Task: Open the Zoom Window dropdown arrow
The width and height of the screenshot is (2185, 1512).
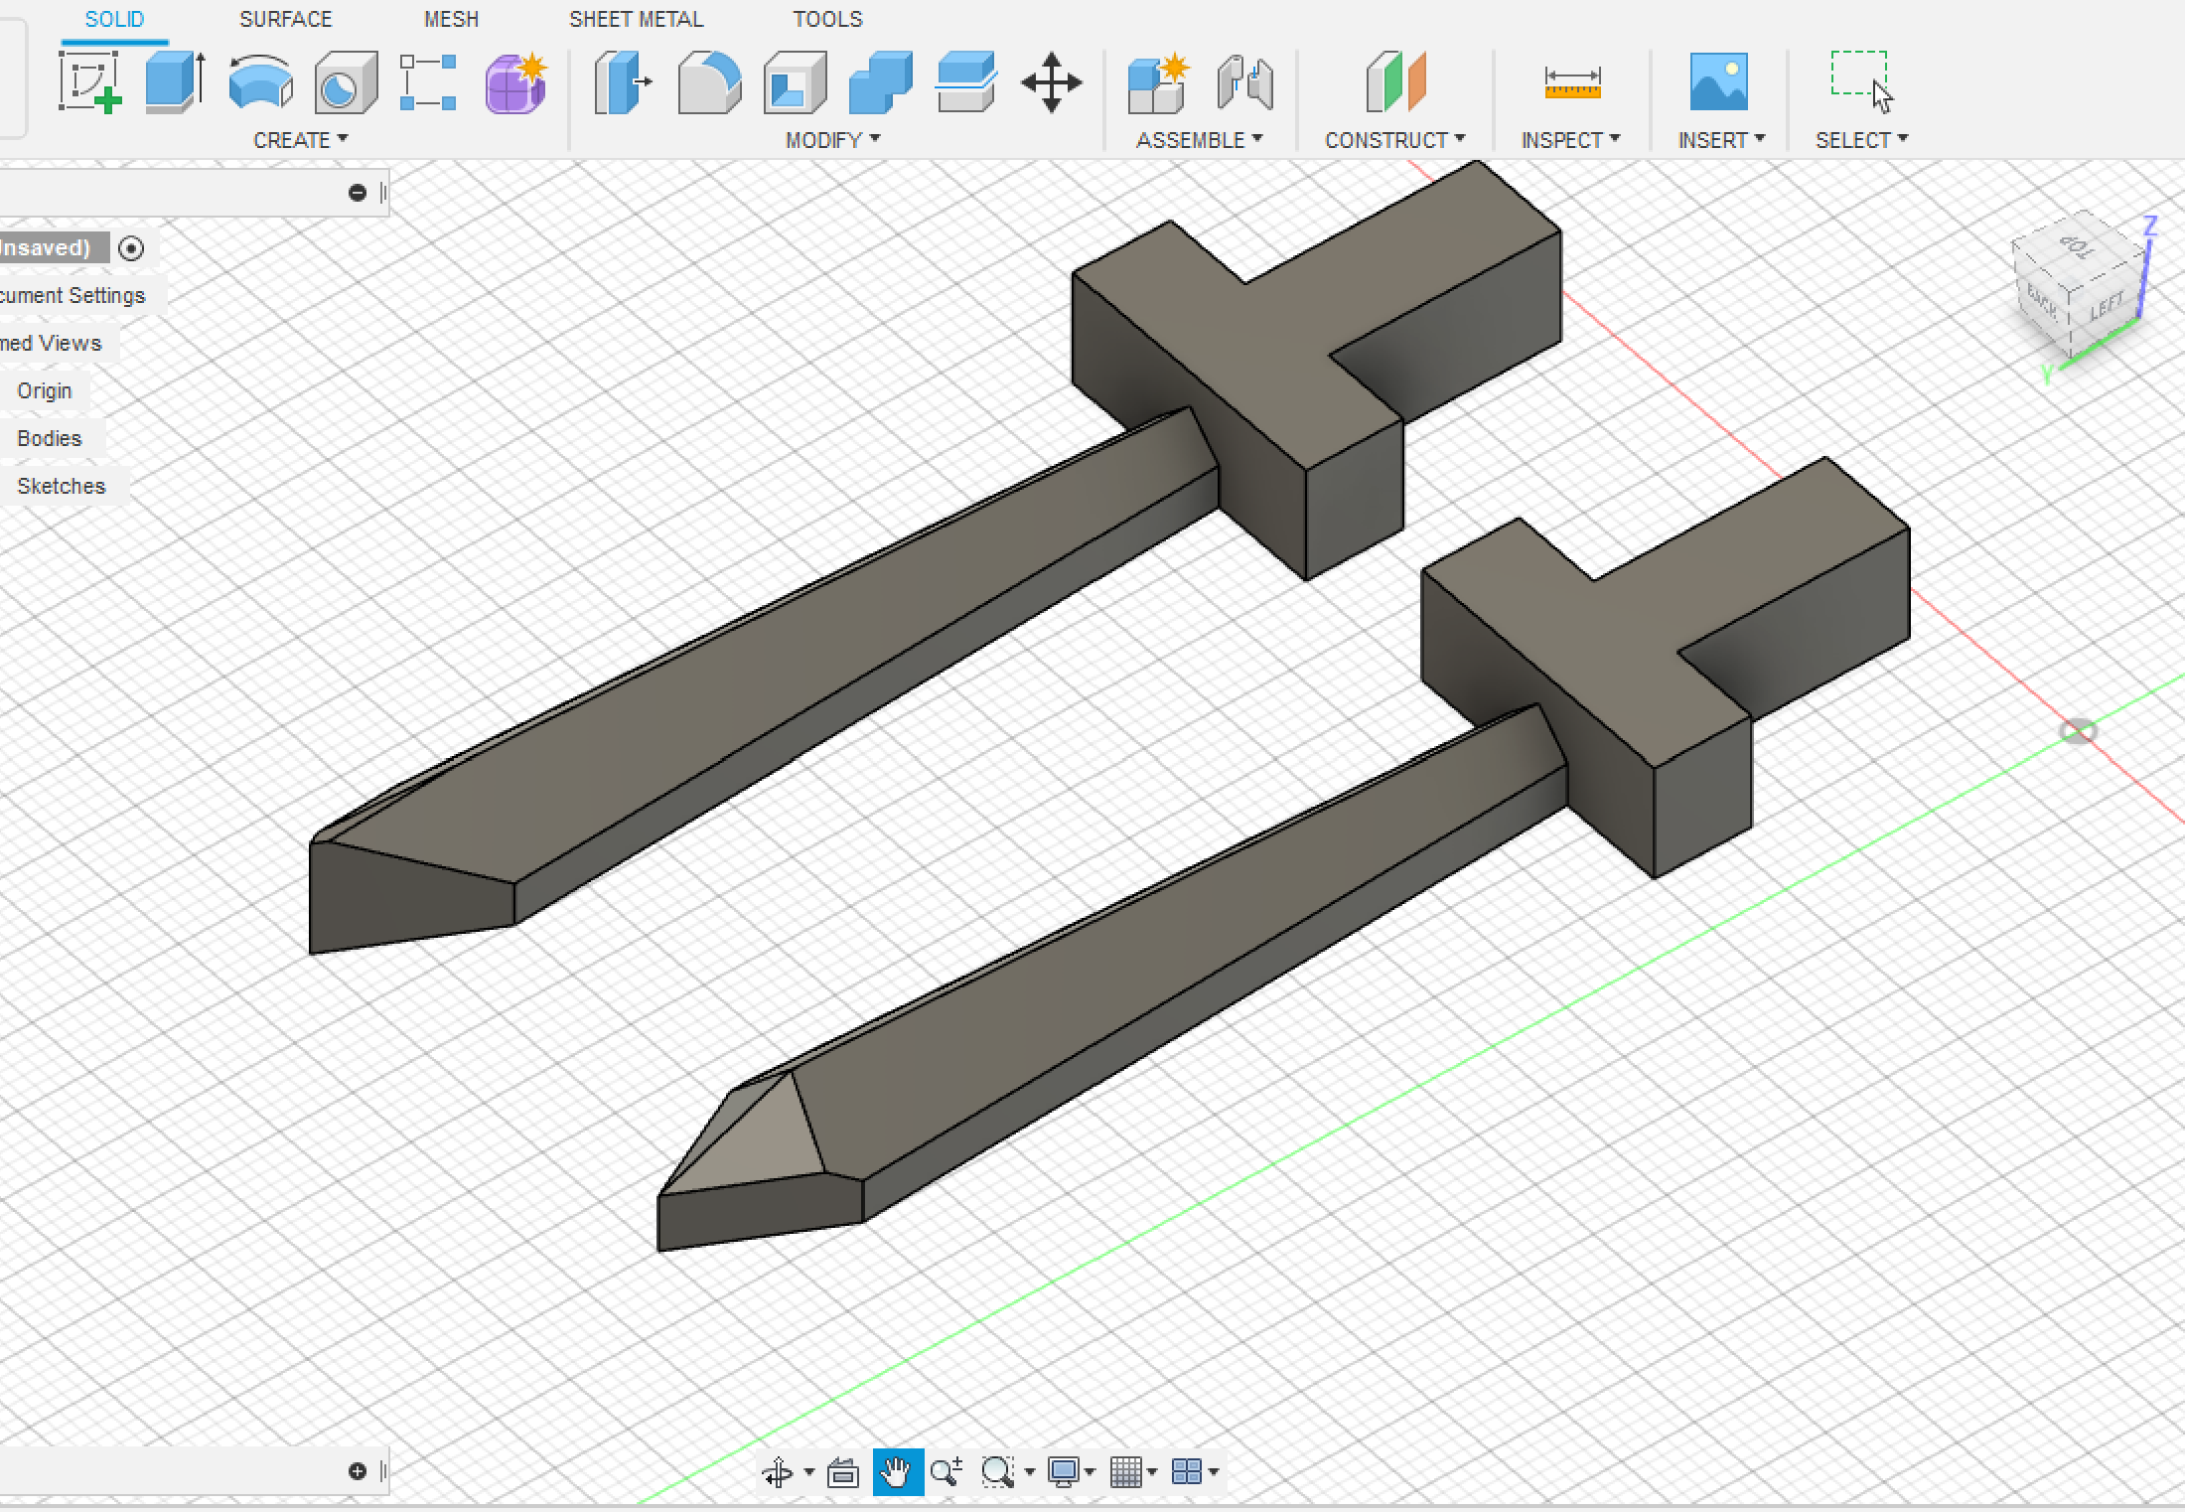Action: coord(1029,1472)
